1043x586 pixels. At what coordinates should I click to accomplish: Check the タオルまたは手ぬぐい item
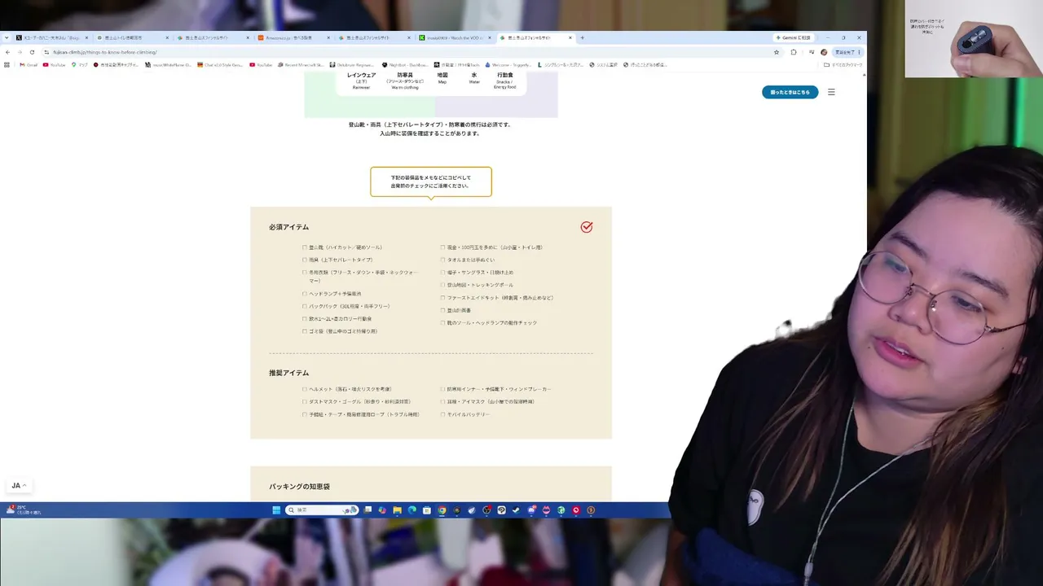point(443,260)
